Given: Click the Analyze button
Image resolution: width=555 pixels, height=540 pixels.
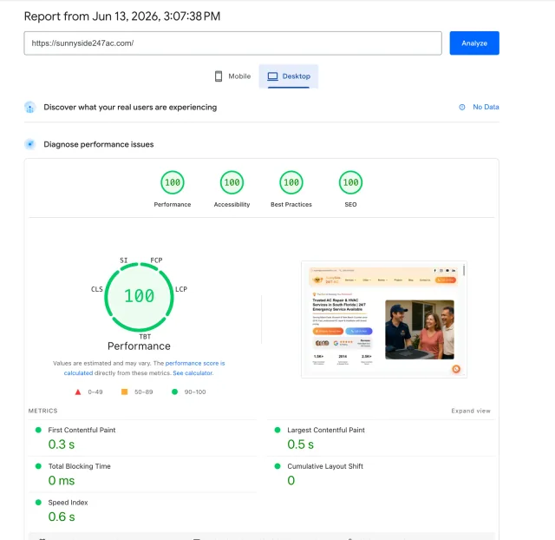Looking at the screenshot, I should pyautogui.click(x=474, y=43).
